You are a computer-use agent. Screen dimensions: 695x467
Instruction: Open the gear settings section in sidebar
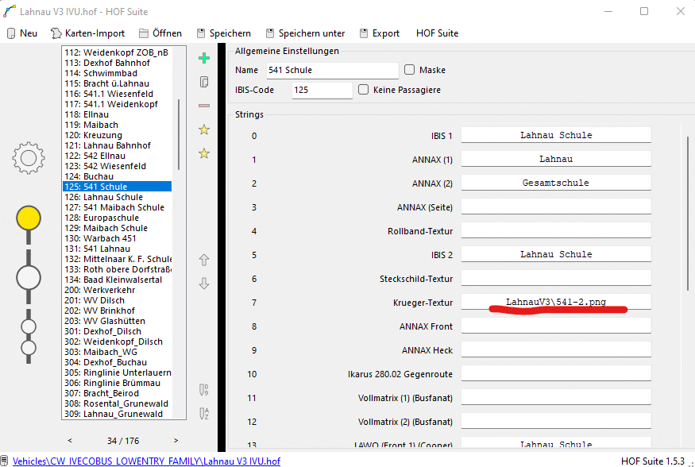29,158
